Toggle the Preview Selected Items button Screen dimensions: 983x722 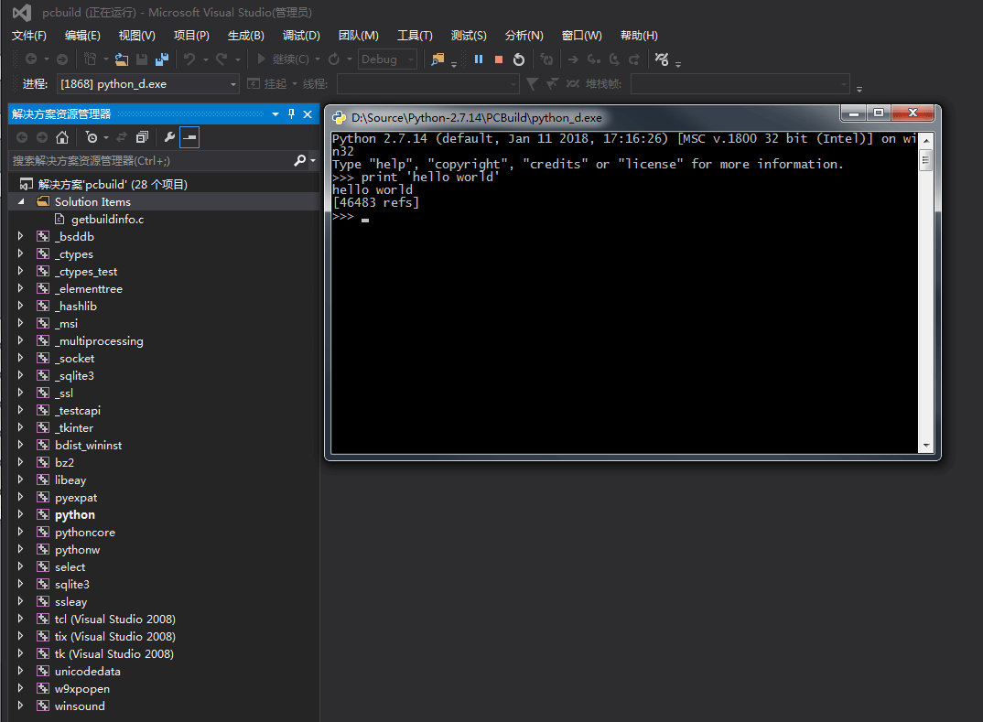(189, 137)
